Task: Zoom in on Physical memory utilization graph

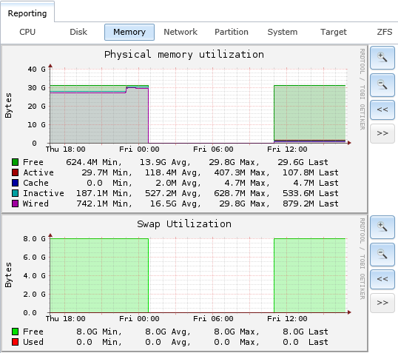Action: (x=382, y=58)
